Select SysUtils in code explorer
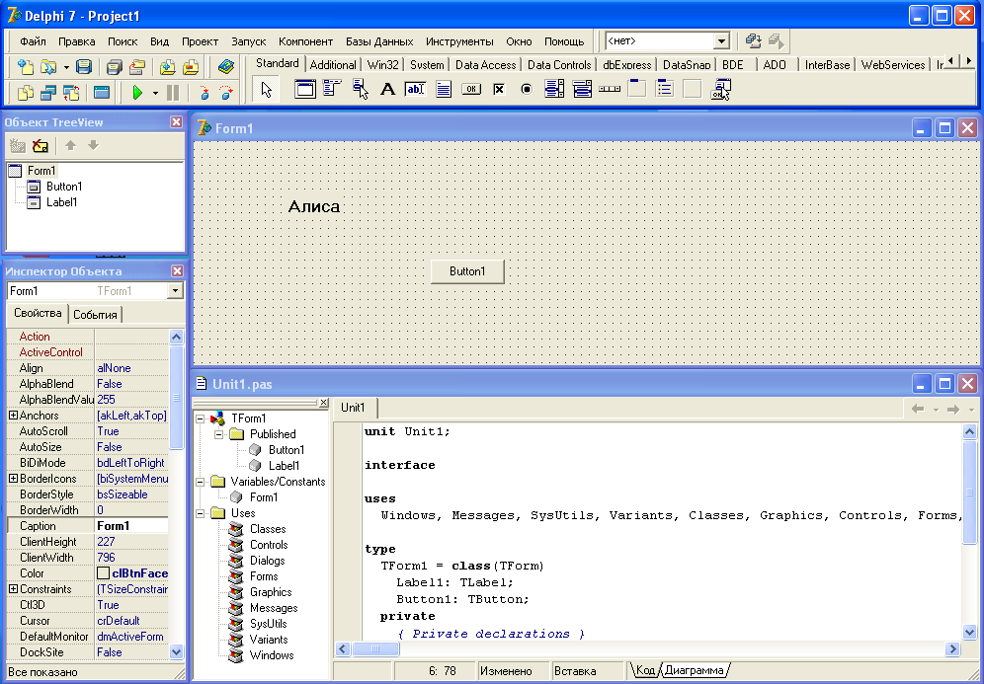Viewport: 984px width, 684px height. [x=268, y=624]
